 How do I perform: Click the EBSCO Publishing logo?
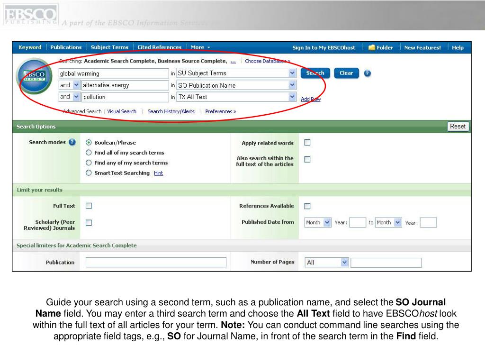30,15
